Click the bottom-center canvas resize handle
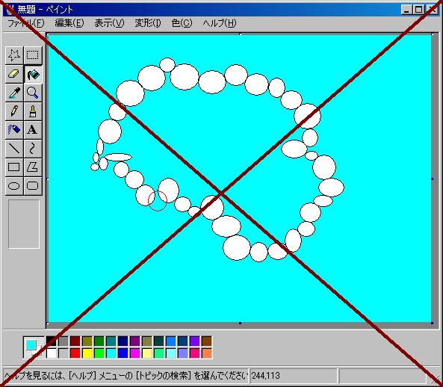 click(240, 323)
